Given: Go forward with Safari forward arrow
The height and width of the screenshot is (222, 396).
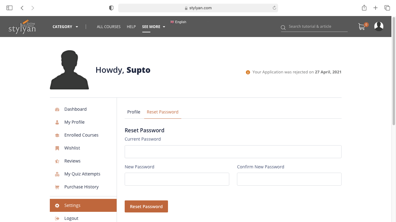Looking at the screenshot, I should pos(33,8).
